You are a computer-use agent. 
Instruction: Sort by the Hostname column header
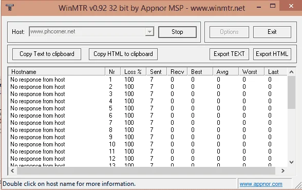click(x=57, y=72)
